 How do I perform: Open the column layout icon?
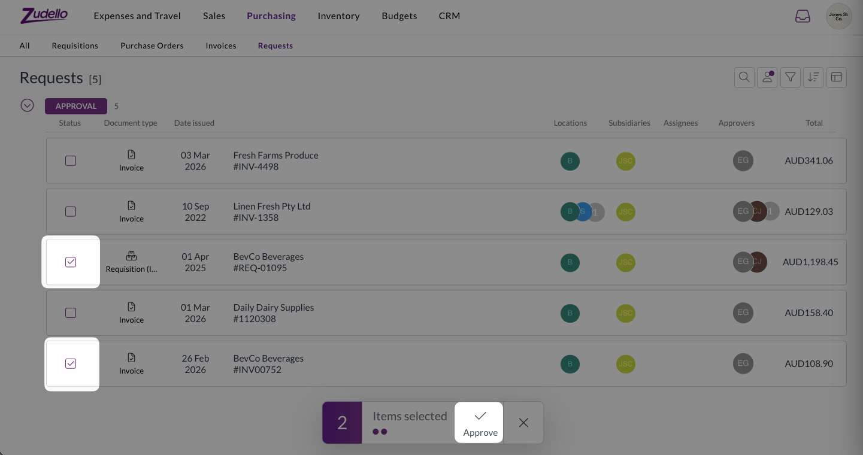pyautogui.click(x=837, y=77)
